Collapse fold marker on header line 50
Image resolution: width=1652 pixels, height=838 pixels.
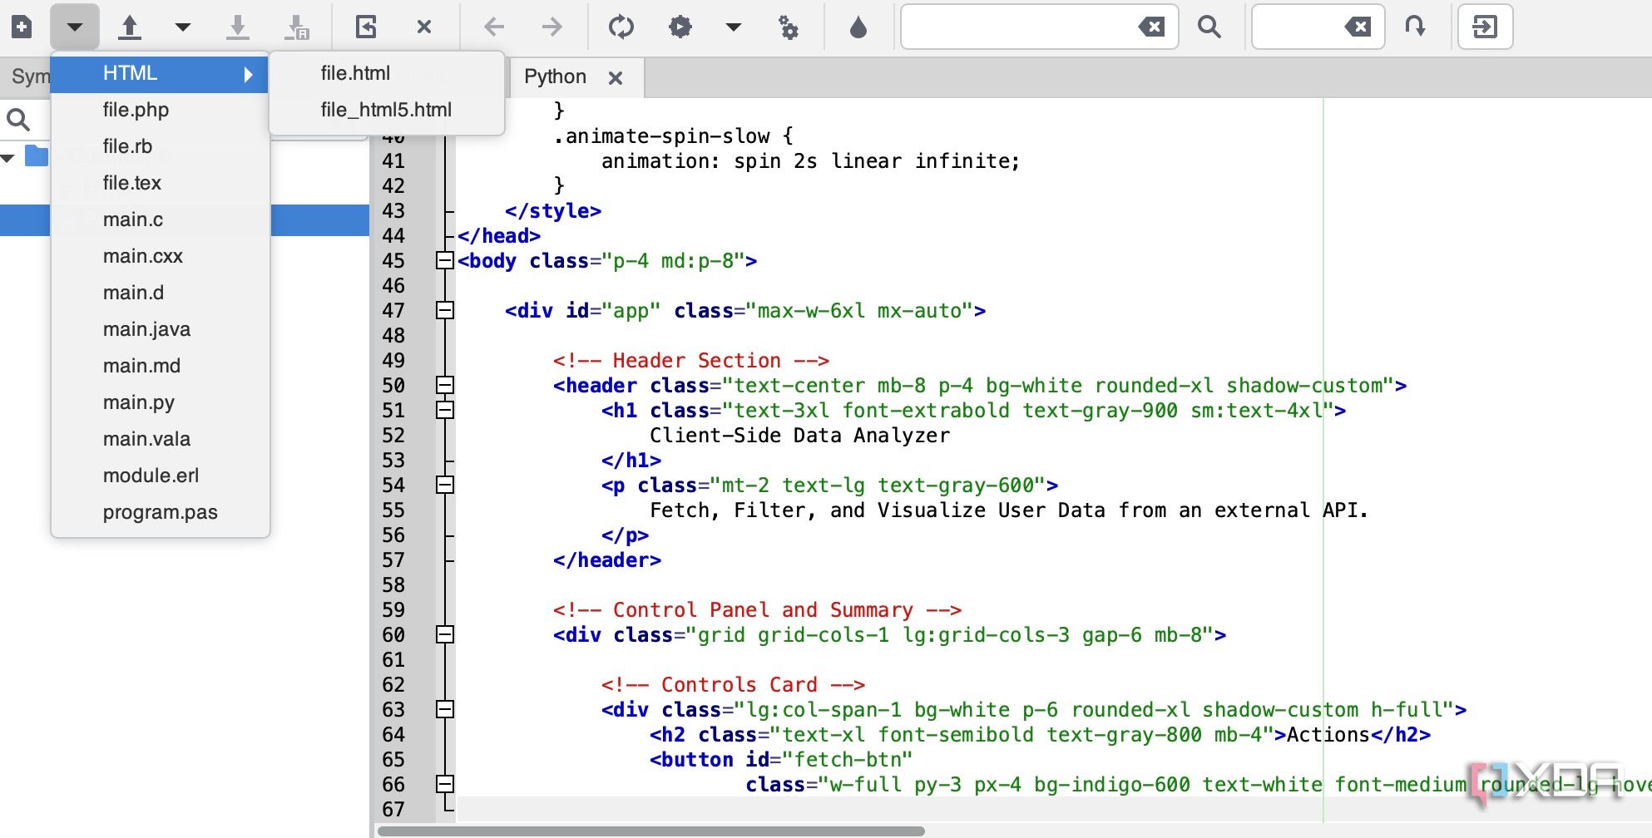click(445, 385)
